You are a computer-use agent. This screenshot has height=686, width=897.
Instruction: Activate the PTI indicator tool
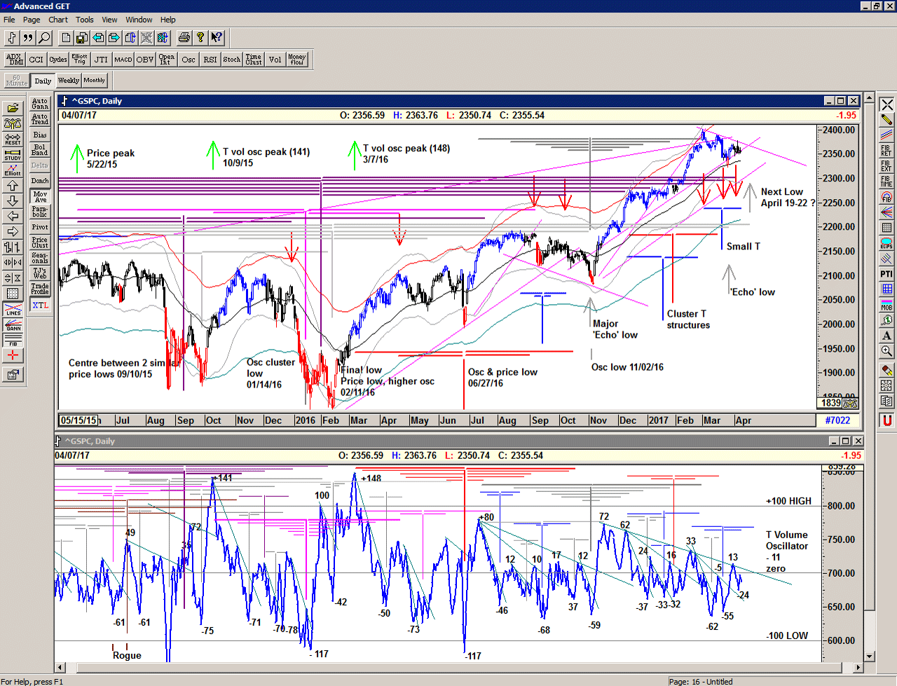(x=886, y=274)
